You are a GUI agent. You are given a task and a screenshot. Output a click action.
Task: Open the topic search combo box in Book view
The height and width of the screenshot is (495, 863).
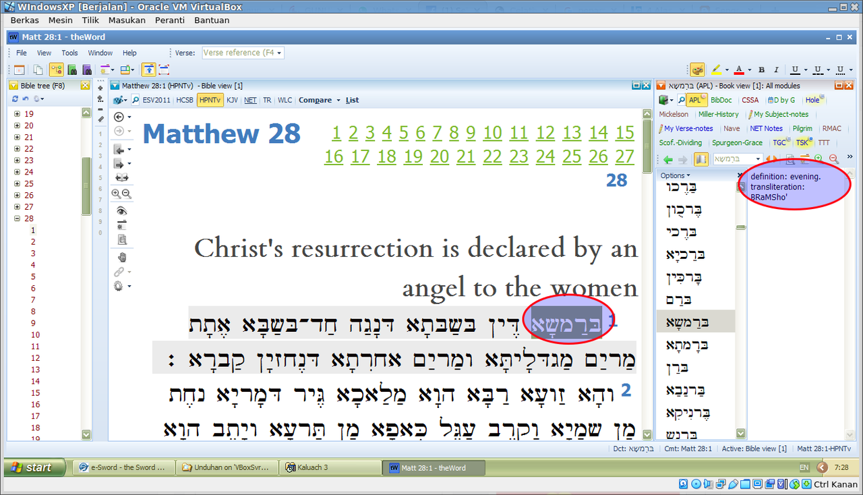coord(738,159)
